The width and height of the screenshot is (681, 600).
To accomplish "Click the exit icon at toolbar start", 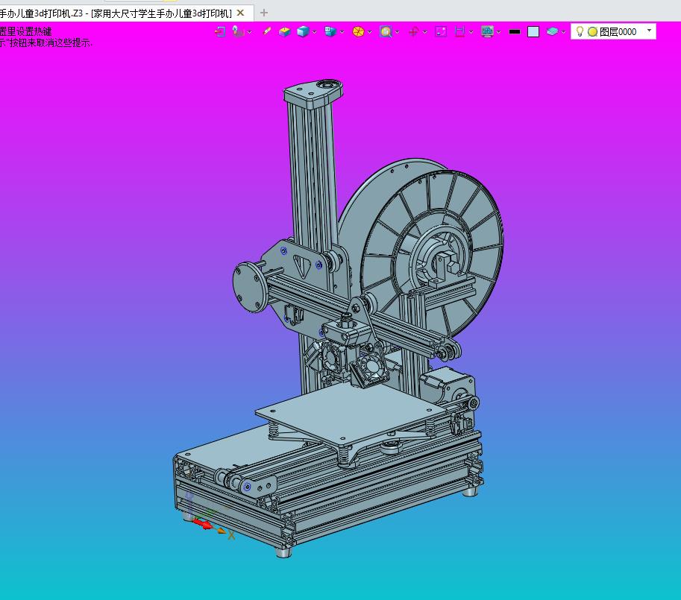I will 220,31.
